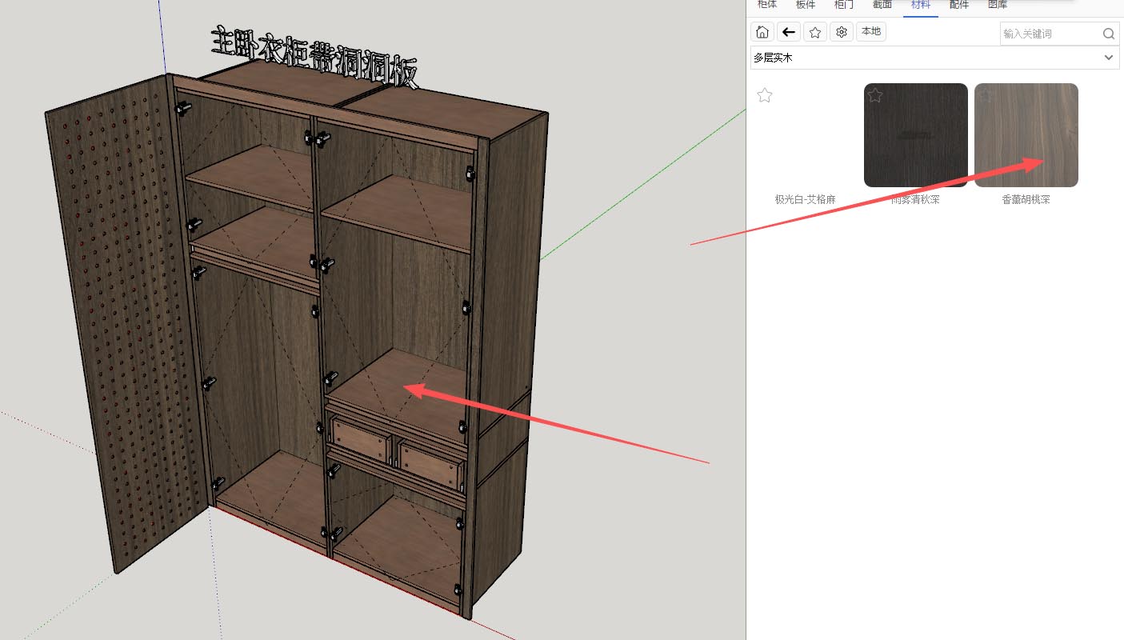1124x640 pixels.
Task: Go to the 图库 tab
Action: [998, 5]
